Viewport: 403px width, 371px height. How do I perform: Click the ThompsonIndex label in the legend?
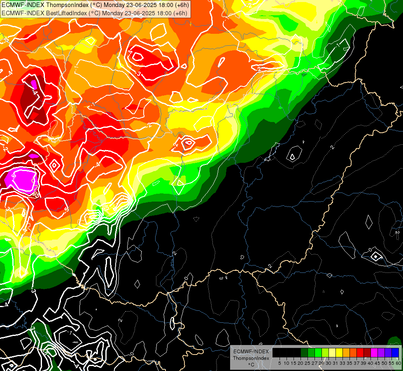tap(251, 358)
